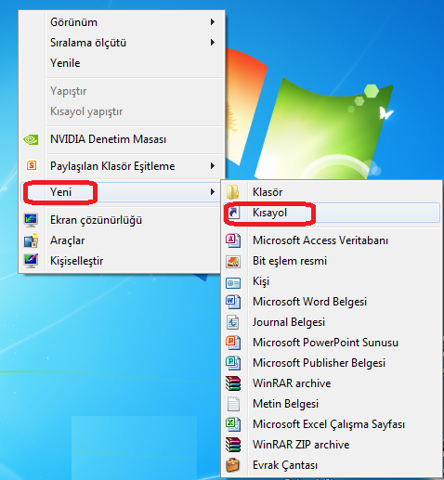Screen dimensions: 444x480
Task: Click the WinRAR archive books icon
Action: point(233,383)
